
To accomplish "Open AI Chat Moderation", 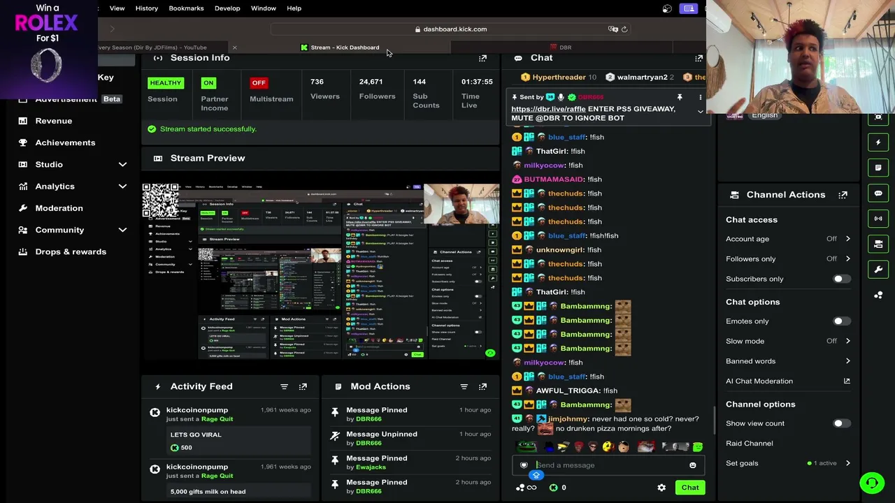I will [x=787, y=381].
